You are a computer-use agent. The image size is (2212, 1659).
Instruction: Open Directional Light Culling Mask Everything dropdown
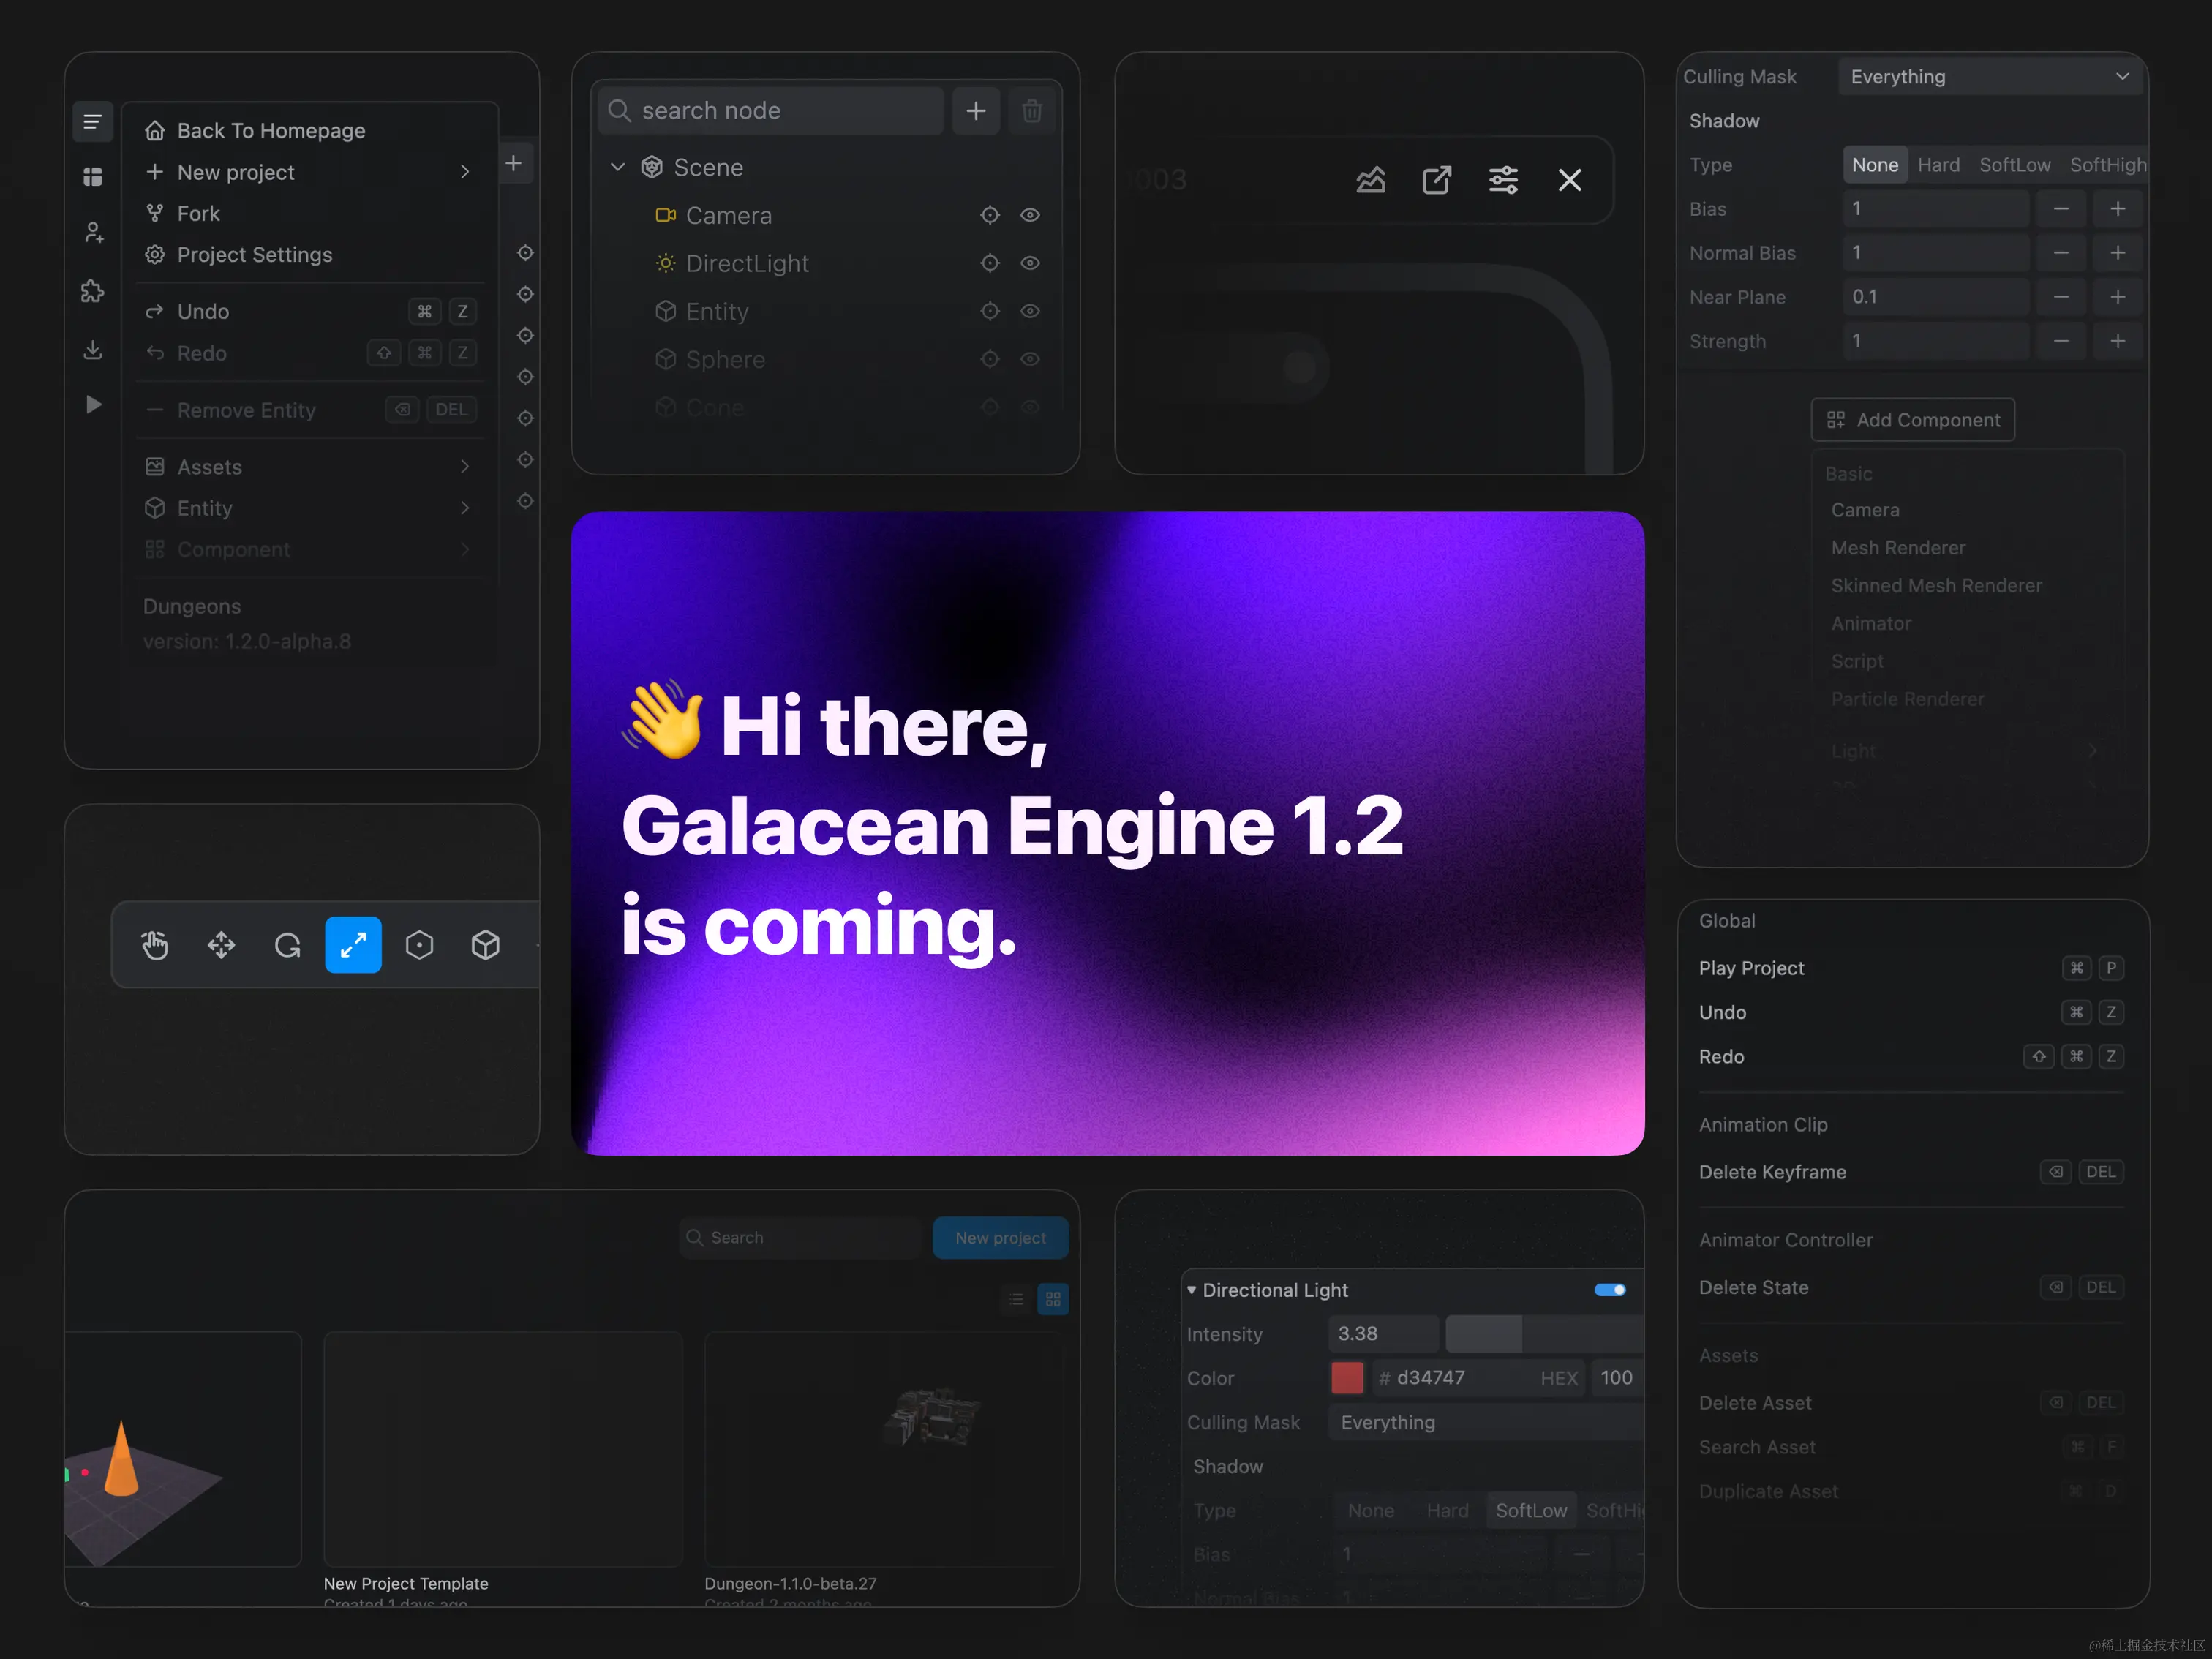click(1487, 1422)
